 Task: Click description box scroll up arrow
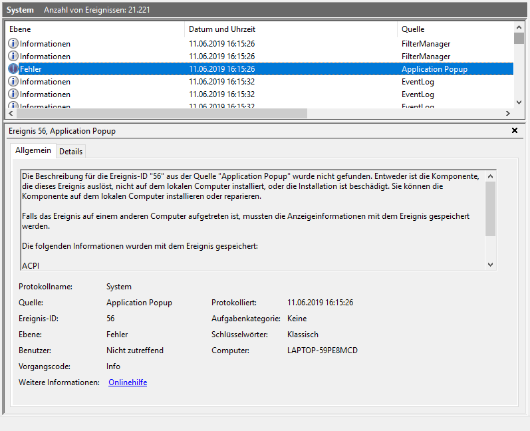pos(491,176)
